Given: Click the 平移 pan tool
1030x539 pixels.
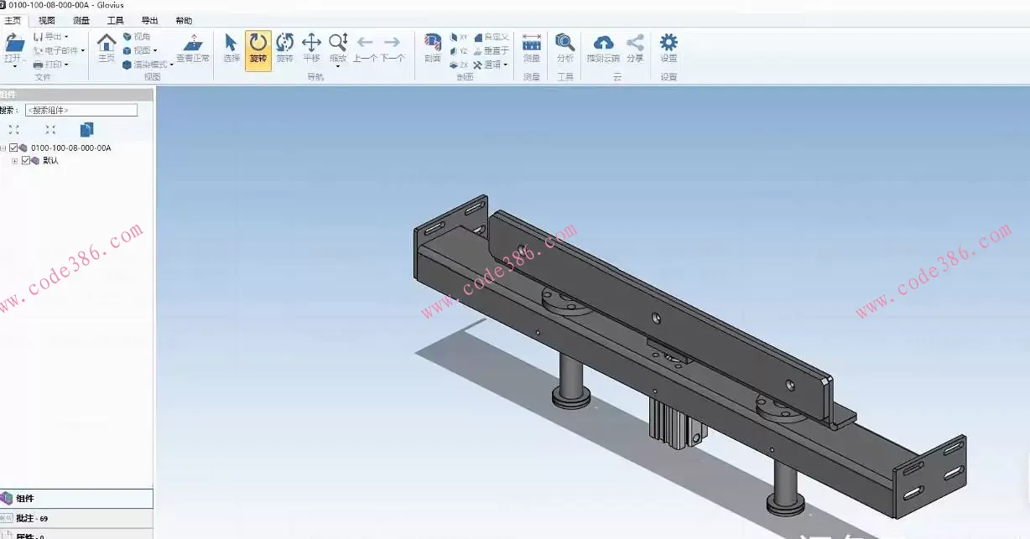Looking at the screenshot, I should point(311,49).
